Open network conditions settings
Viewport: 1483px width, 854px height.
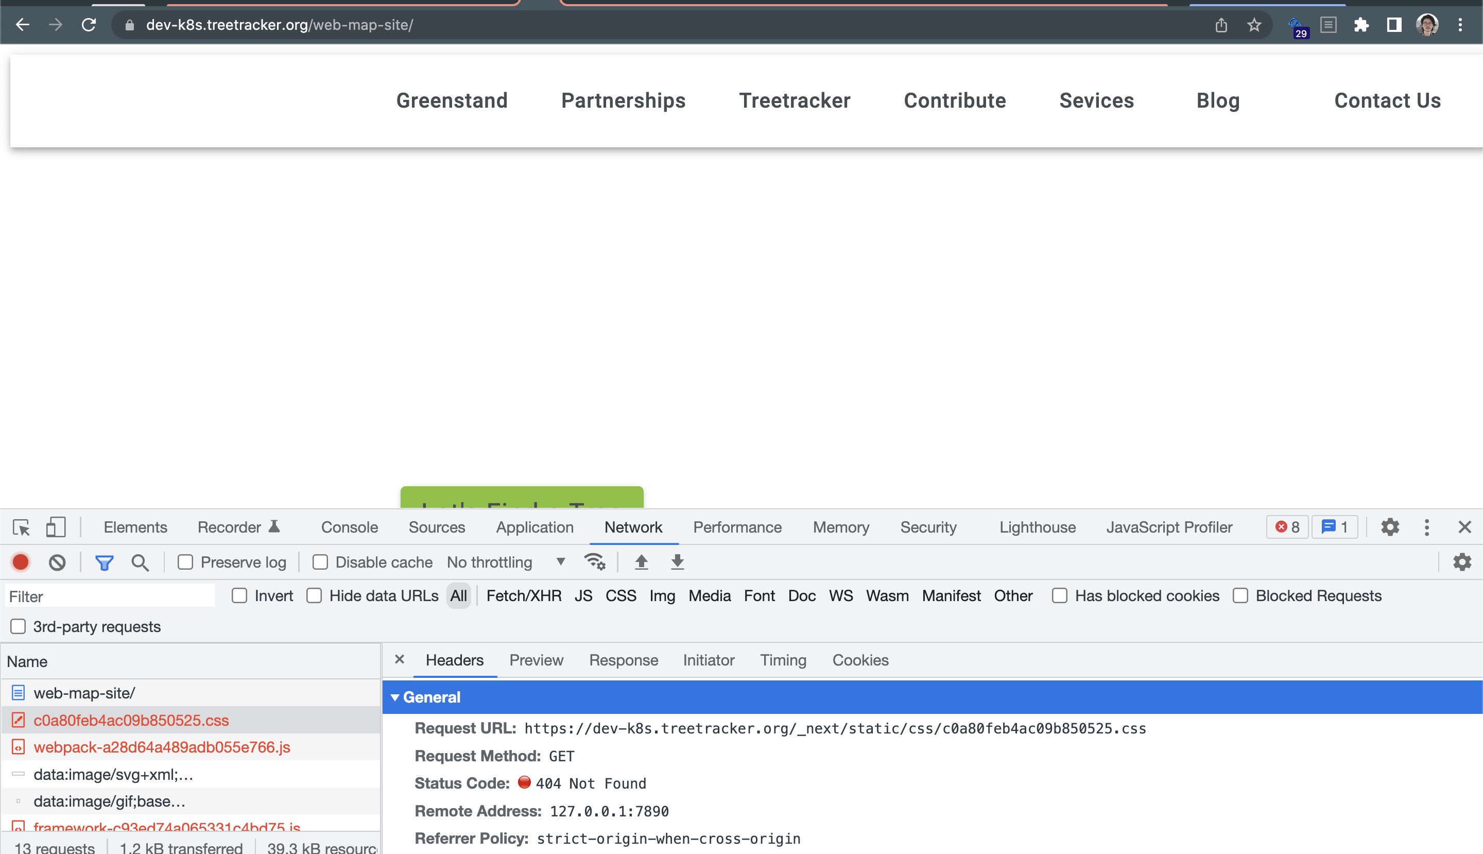point(595,562)
